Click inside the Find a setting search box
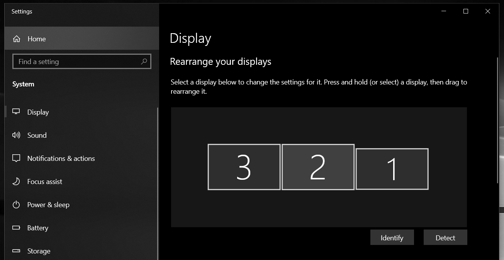This screenshot has height=260, width=504. [x=77, y=61]
